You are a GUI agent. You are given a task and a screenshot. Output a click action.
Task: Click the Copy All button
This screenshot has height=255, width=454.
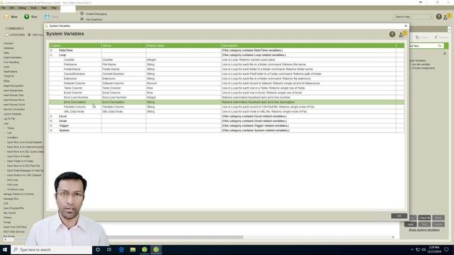click(424, 217)
